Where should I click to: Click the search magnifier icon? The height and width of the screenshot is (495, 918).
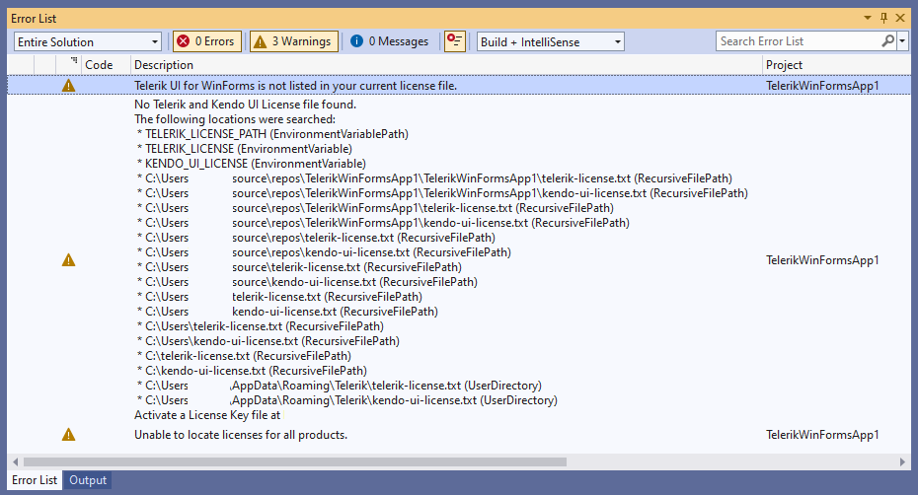(x=888, y=41)
